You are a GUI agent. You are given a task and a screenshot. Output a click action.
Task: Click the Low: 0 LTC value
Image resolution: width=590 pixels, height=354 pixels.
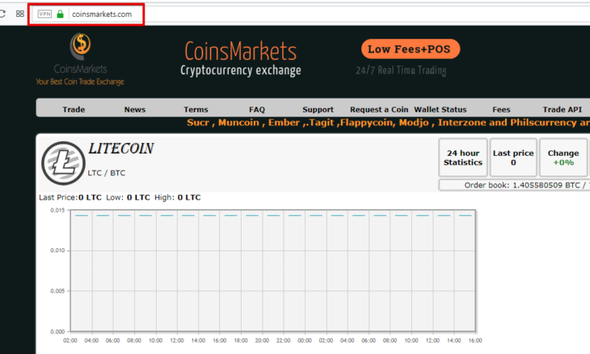click(128, 197)
